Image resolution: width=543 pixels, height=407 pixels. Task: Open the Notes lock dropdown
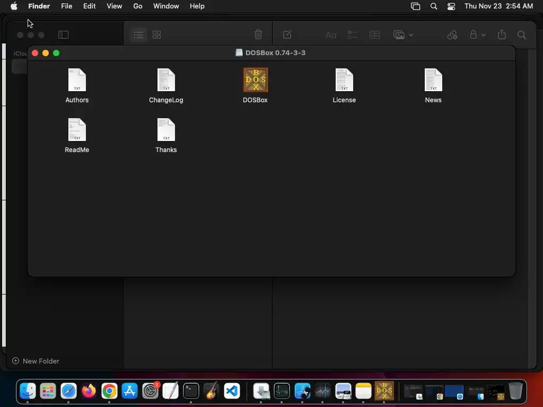coord(478,34)
